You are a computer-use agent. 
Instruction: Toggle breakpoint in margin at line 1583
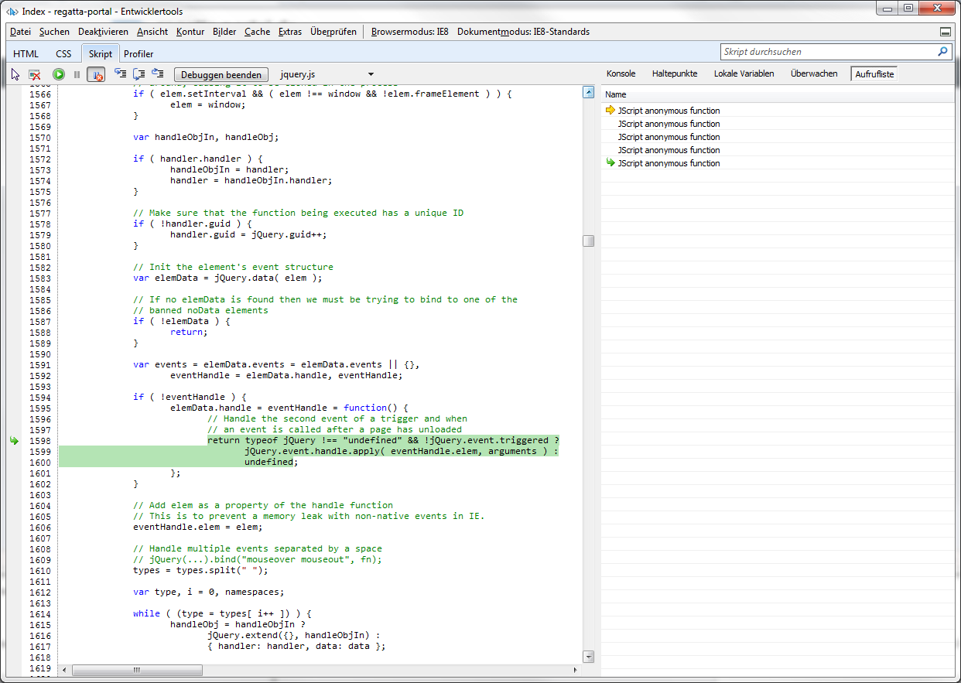(x=14, y=278)
